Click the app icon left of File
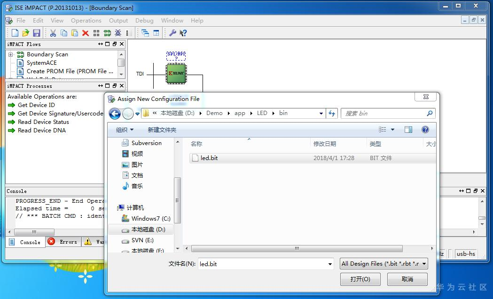The image size is (493, 299). click(x=9, y=20)
